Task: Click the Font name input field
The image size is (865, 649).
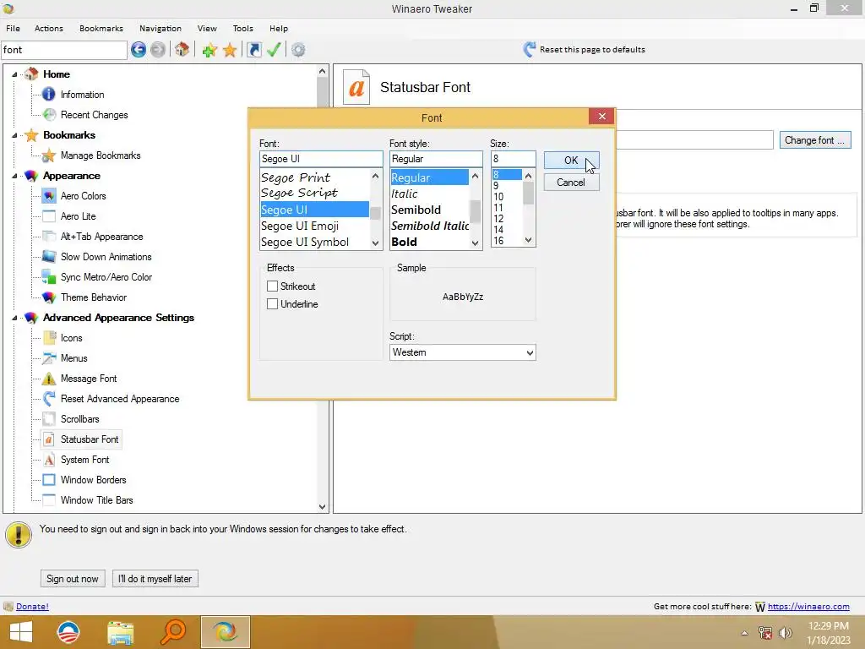Action: 320,159
